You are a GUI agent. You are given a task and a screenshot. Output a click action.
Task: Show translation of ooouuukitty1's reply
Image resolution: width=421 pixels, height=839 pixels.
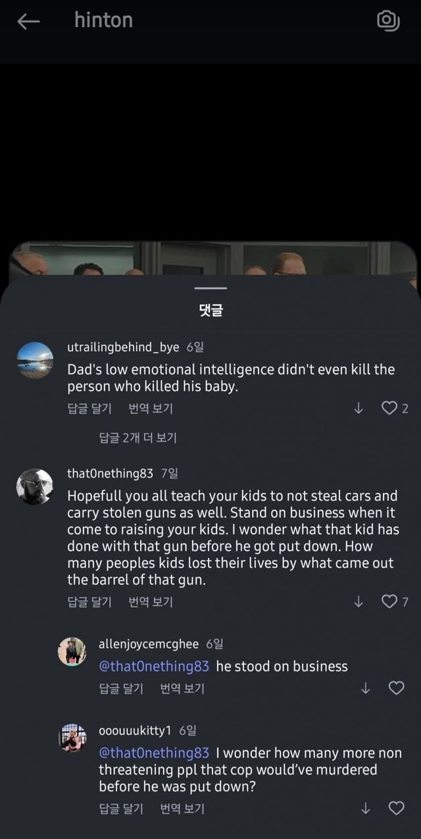182,808
